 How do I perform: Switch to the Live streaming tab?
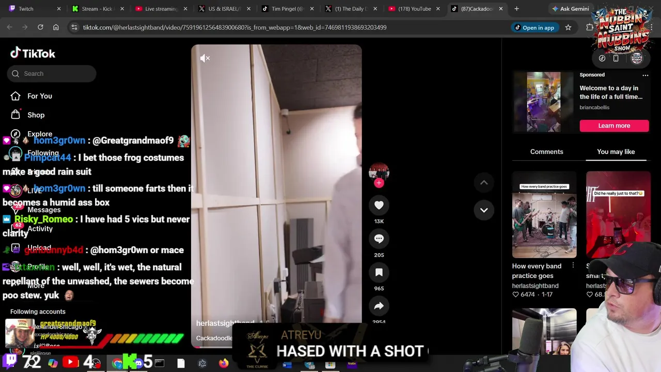(161, 9)
